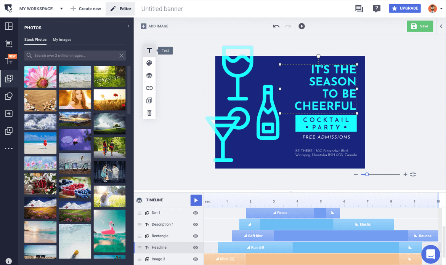Duplicate the selected element
The height and width of the screenshot is (265, 446).
(149, 100)
